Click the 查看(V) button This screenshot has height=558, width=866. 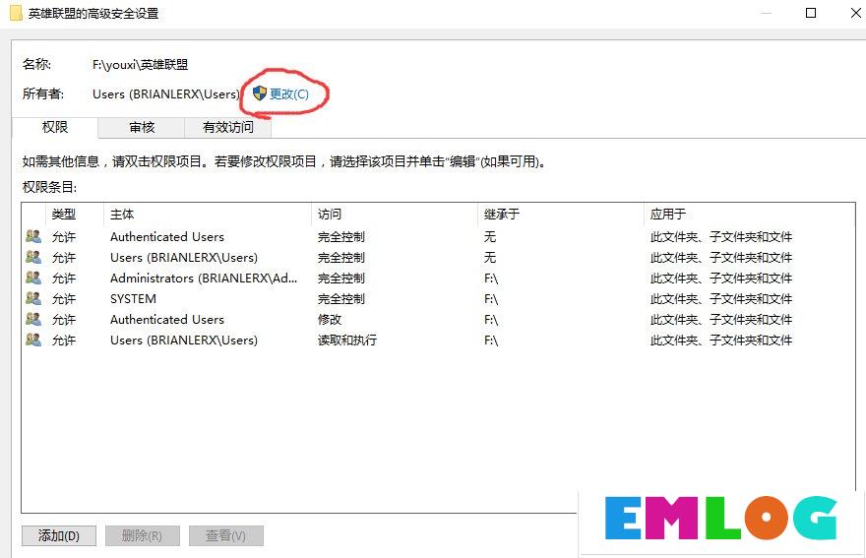226,535
